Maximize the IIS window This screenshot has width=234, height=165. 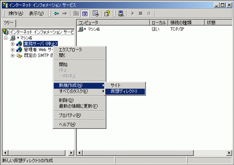(x=222, y=5)
